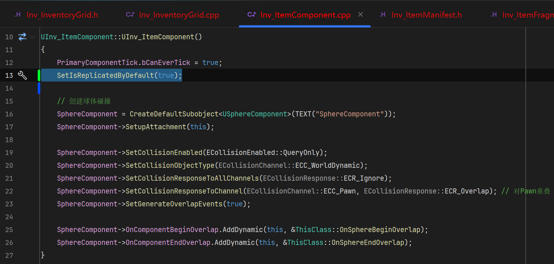The width and height of the screenshot is (554, 264).
Task: Click the TEXT macro on line 16
Action: click(x=303, y=114)
